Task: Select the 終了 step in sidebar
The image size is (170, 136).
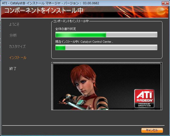Action: [x=13, y=69]
